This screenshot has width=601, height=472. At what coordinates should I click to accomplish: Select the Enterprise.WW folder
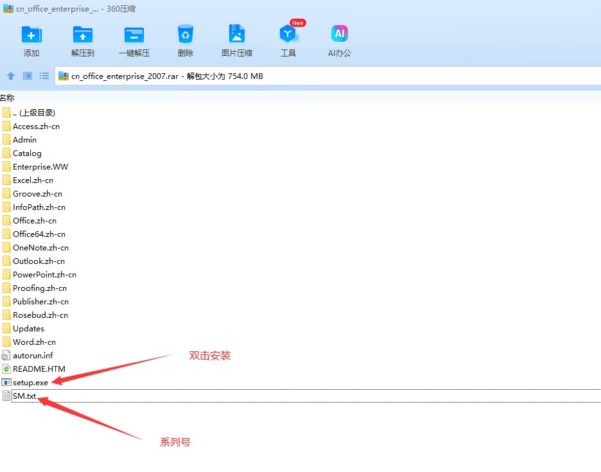pyautogui.click(x=36, y=167)
